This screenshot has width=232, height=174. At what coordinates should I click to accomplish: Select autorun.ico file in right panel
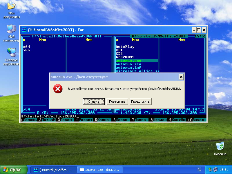coord(128,64)
